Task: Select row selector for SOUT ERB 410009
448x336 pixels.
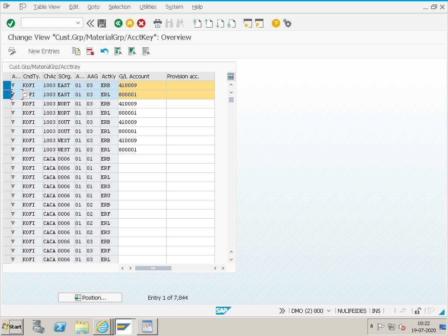Action: pyautogui.click(x=7, y=122)
